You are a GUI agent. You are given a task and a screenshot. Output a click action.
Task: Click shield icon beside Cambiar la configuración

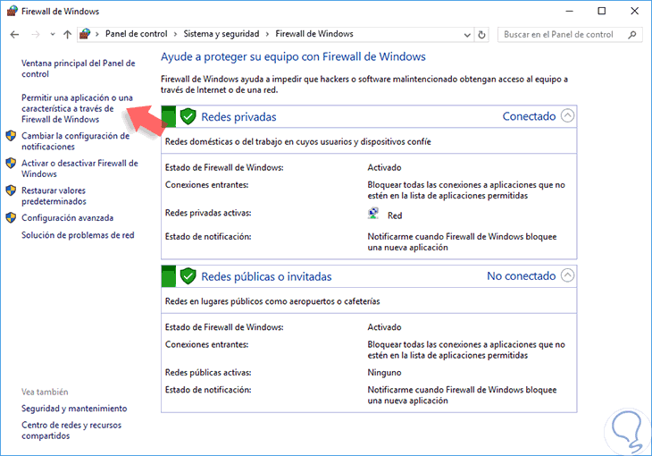pyautogui.click(x=12, y=136)
